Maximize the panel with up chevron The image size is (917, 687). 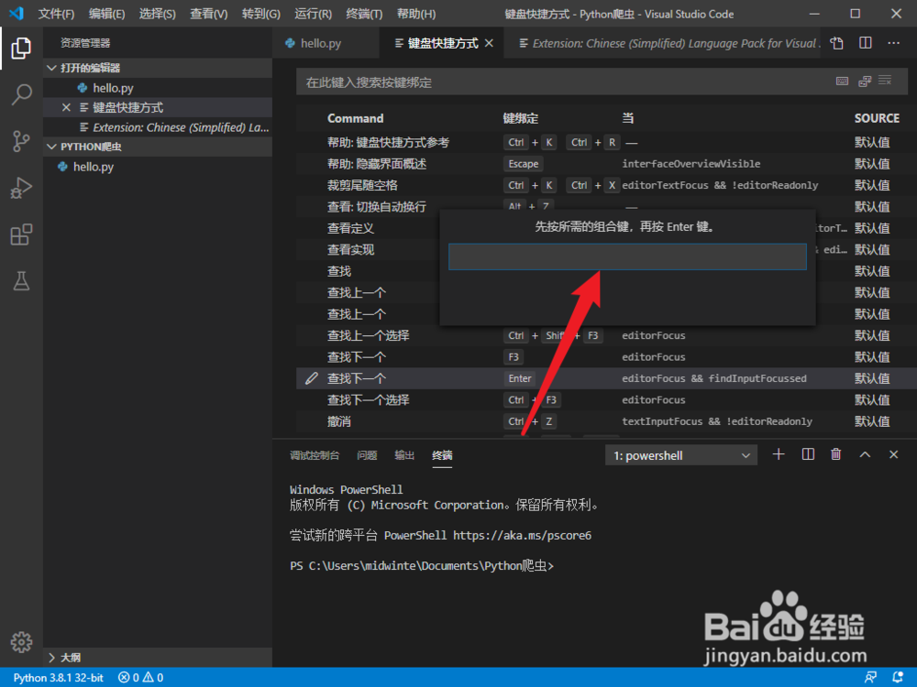pos(865,454)
